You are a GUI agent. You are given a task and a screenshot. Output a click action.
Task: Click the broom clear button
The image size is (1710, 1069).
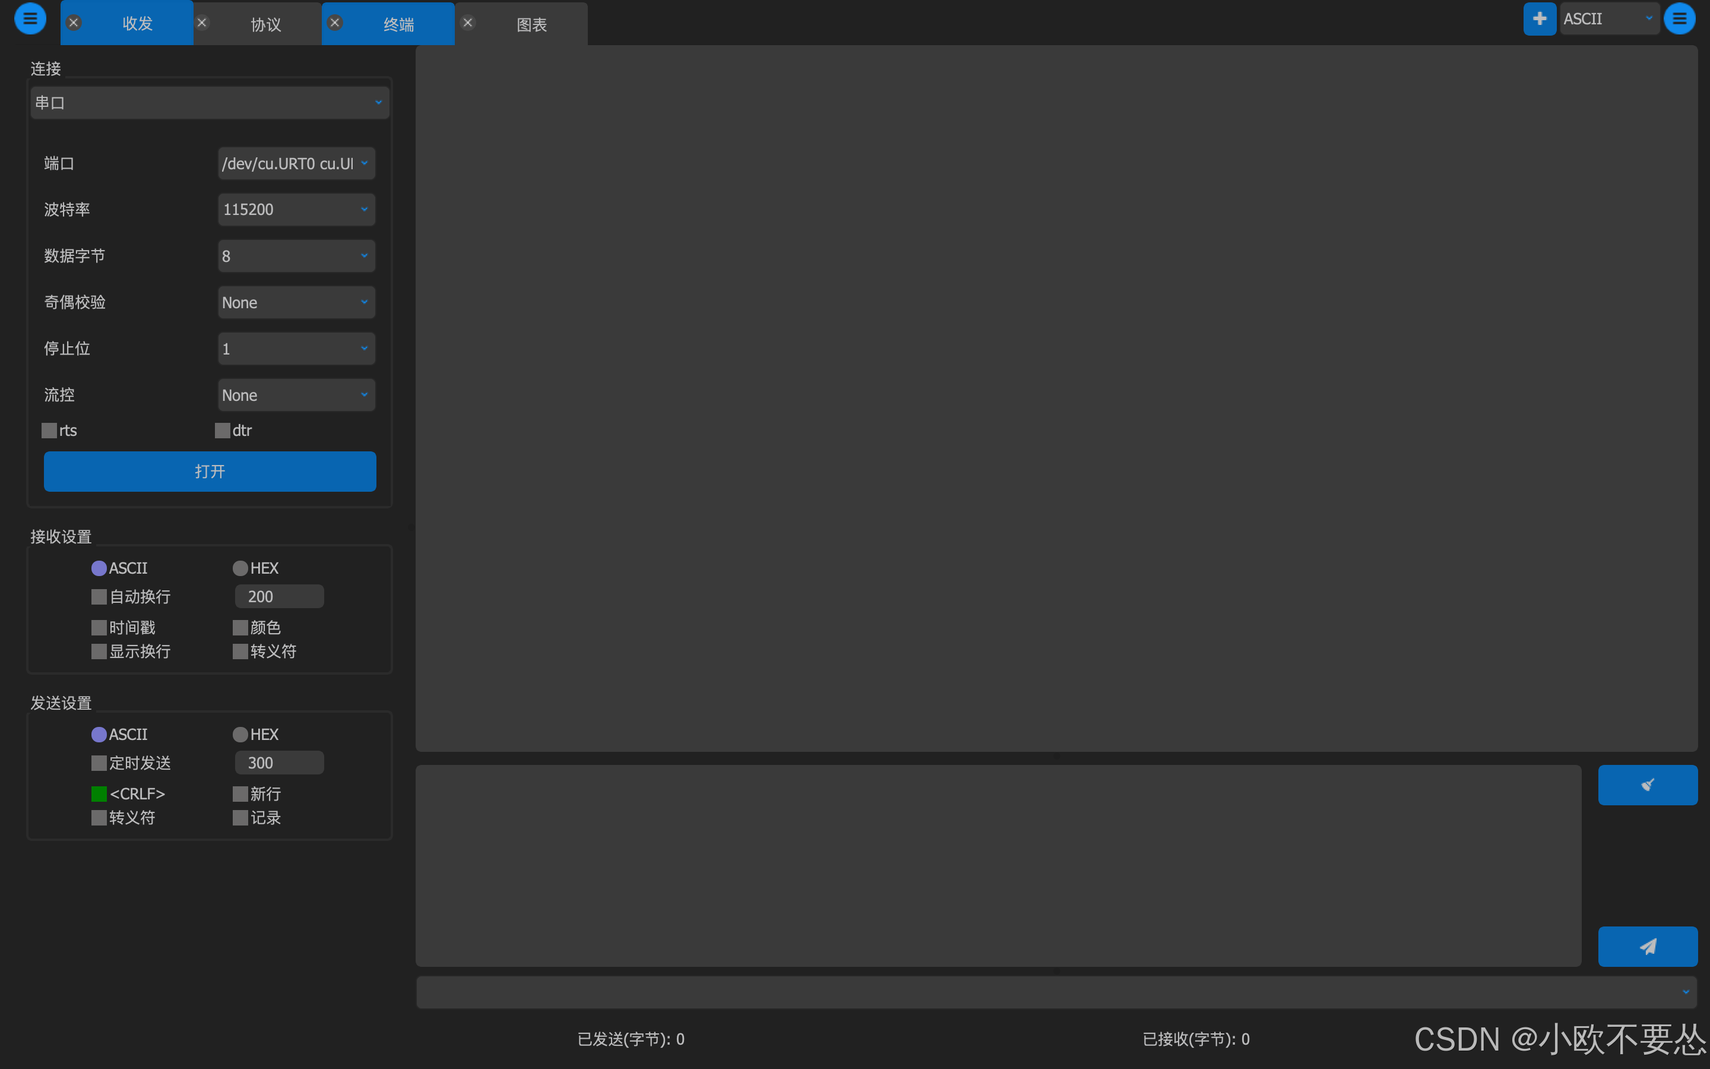[1647, 785]
